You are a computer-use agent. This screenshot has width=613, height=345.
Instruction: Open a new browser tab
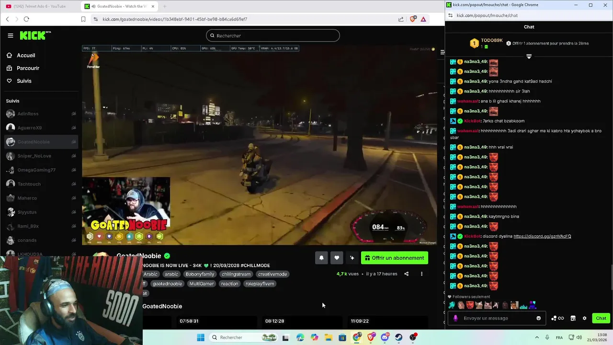(164, 6)
